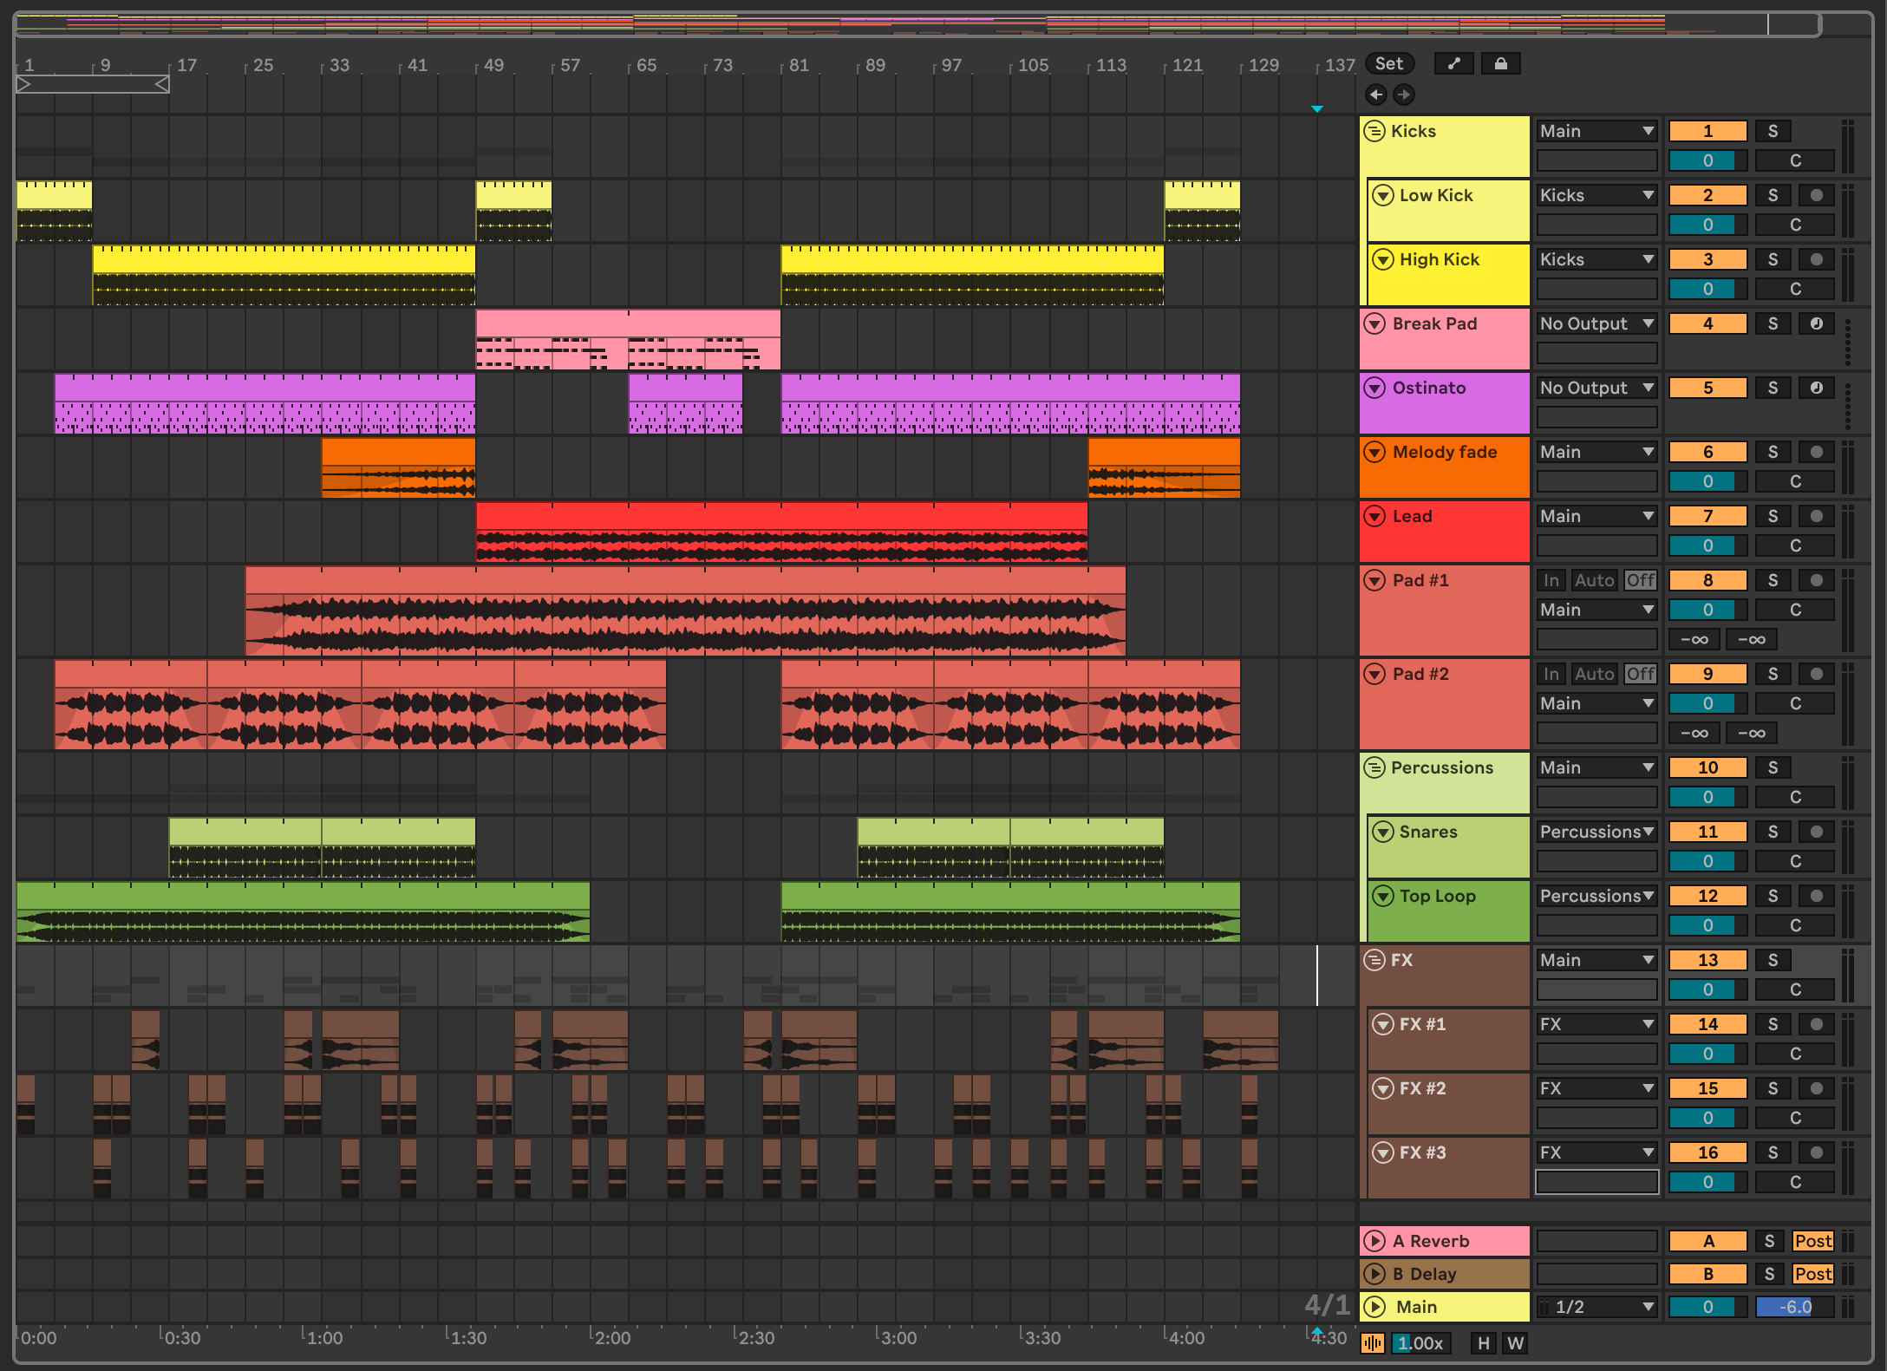Unfold the FX #1 track
This screenshot has width=1887, height=1371.
pyautogui.click(x=1383, y=1024)
